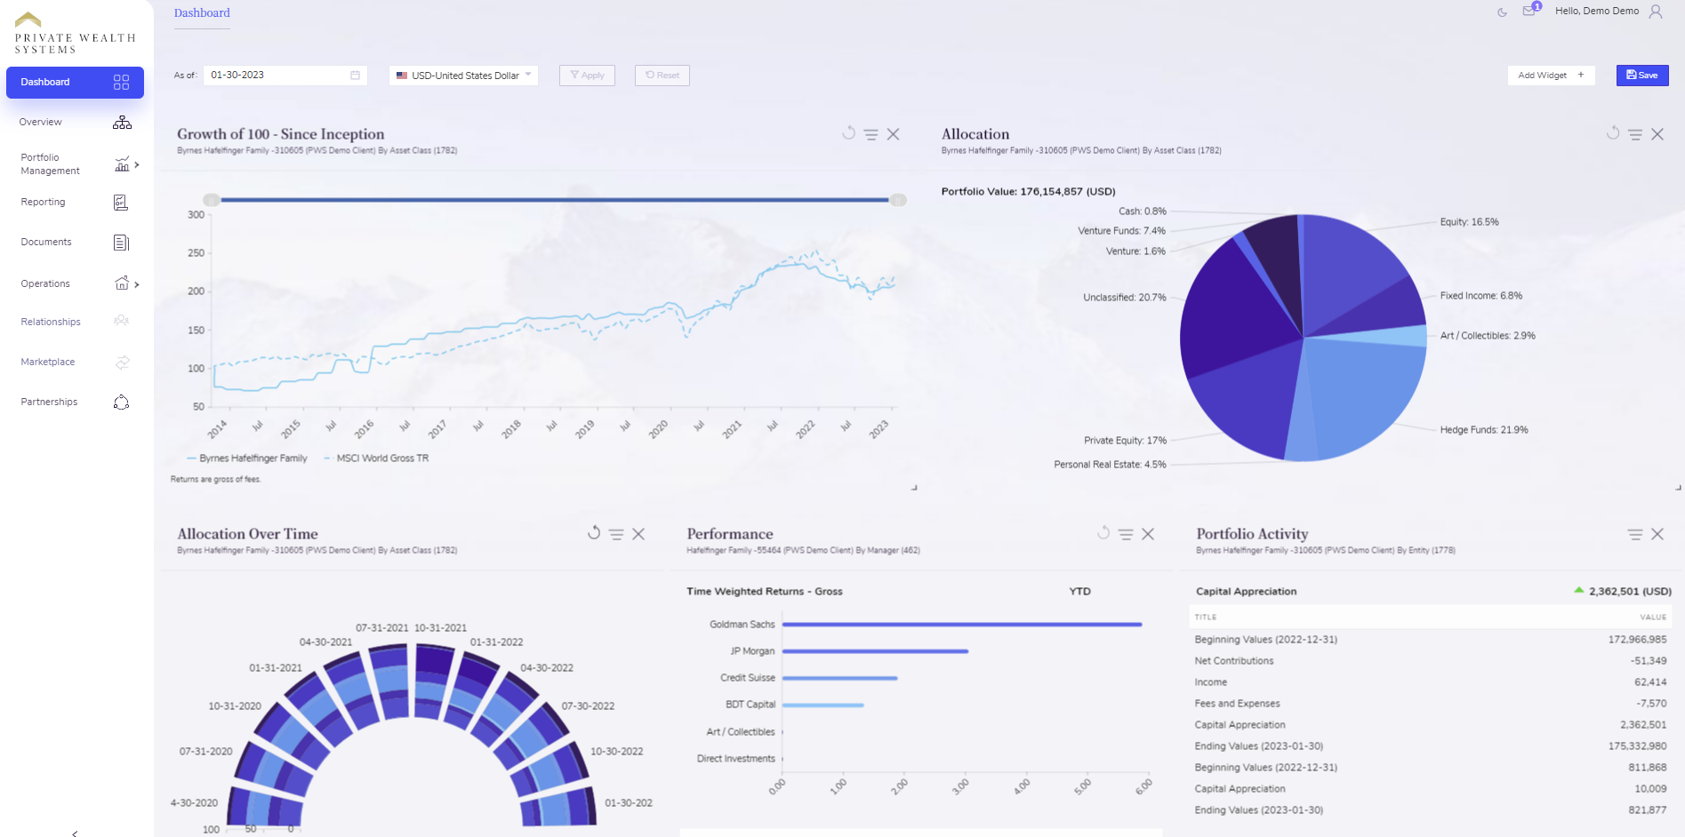Image resolution: width=1685 pixels, height=837 pixels.
Task: Click the Documents icon in the sidebar
Action: point(122,242)
